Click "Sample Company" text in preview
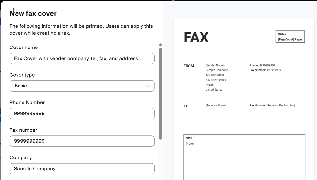This screenshot has width=317, height=180. (x=216, y=70)
